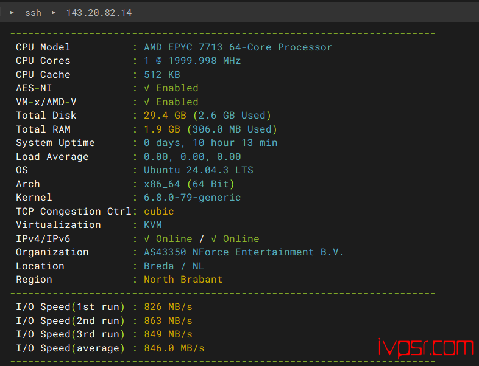
Task: Click the 'TCP Congestion Ctrl' label
Action: [x=74, y=212]
